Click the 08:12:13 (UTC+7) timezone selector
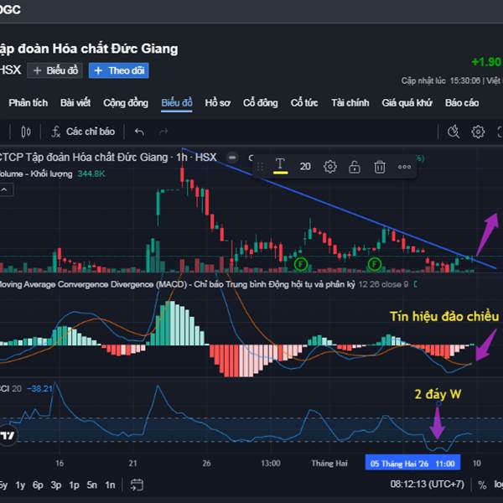 (x=427, y=484)
